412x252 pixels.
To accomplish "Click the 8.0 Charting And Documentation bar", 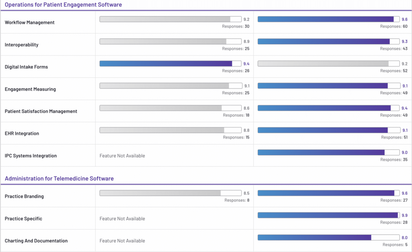I will pos(328,238).
